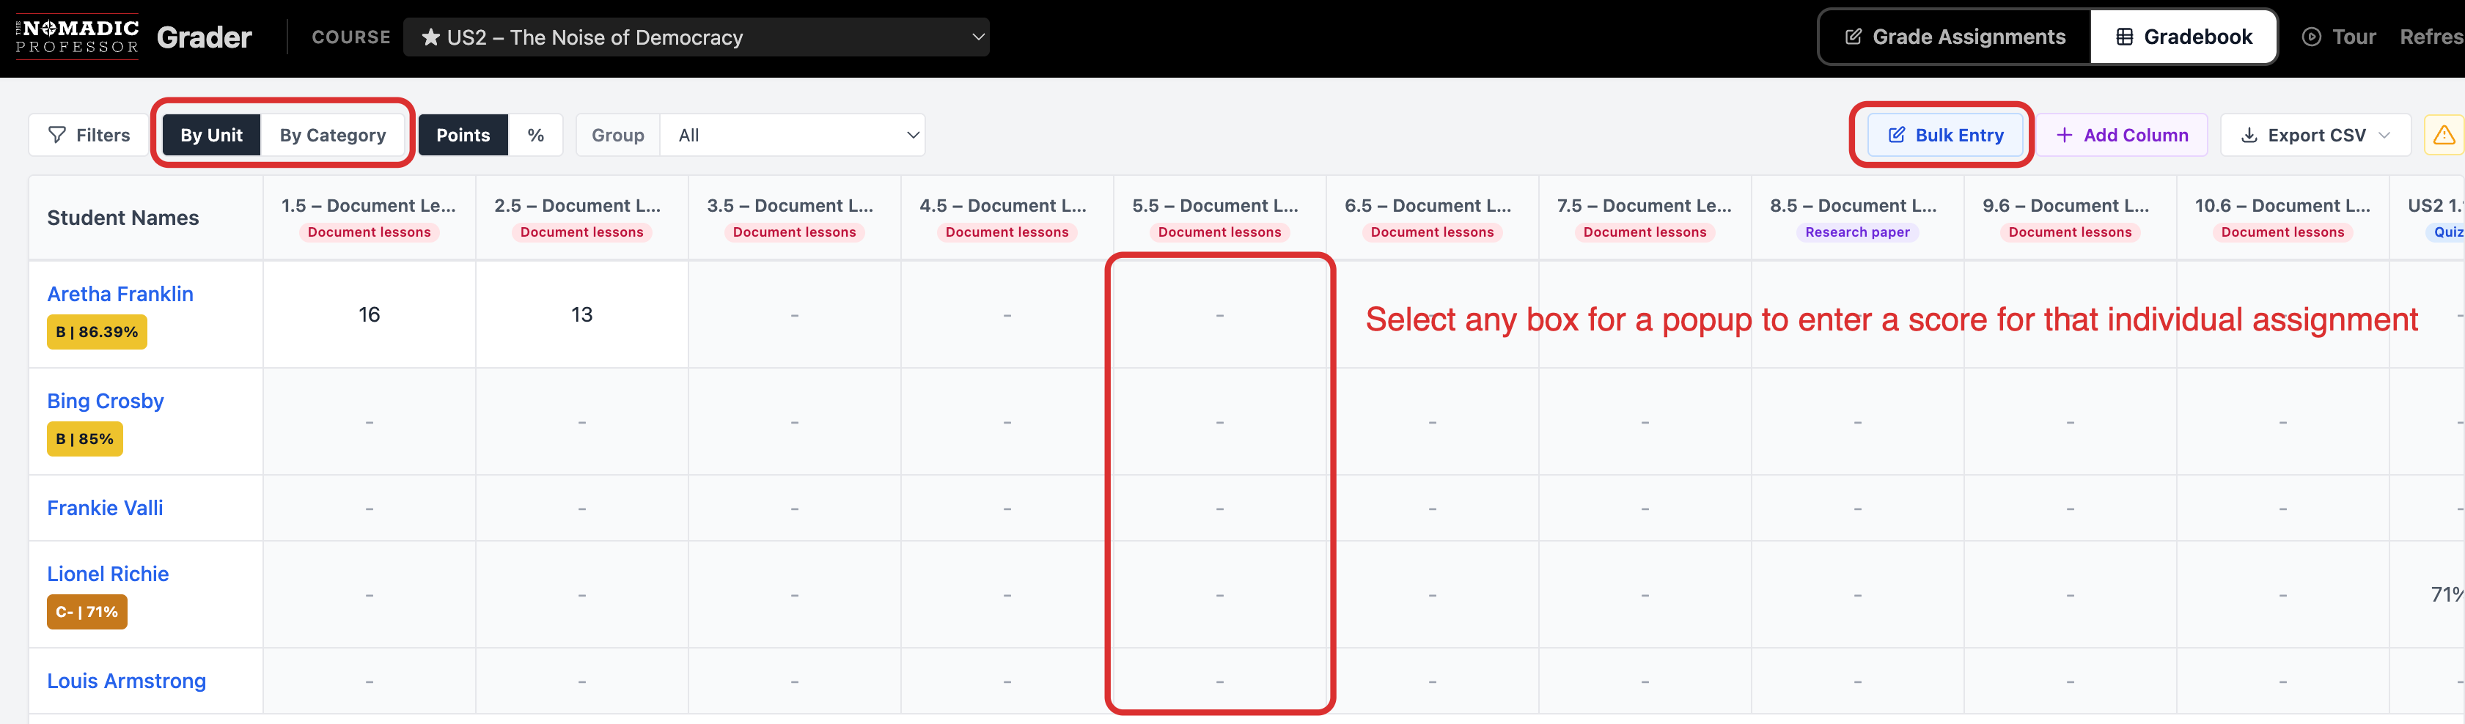Click the 1.5 – Document Le... column header

pos(370,218)
